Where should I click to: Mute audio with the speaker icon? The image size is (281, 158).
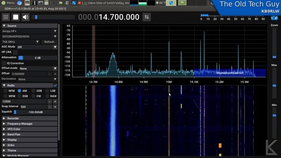pyautogui.click(x=25, y=17)
